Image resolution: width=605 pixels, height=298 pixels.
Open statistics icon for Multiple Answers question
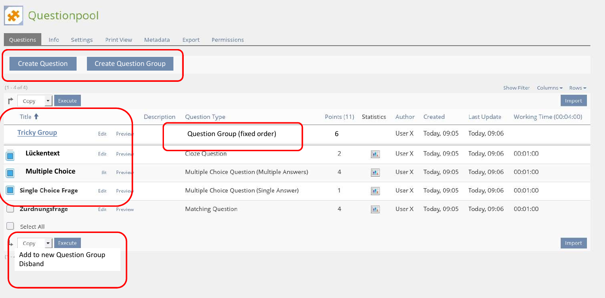click(x=375, y=172)
